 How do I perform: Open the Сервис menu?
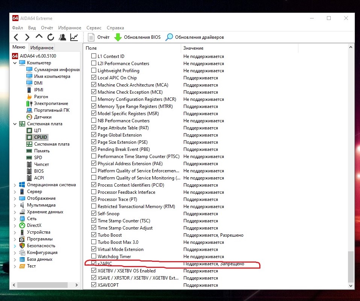pyautogui.click(x=94, y=27)
